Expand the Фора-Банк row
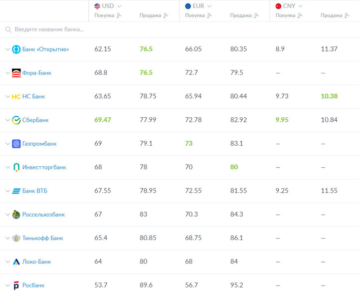 [7, 73]
